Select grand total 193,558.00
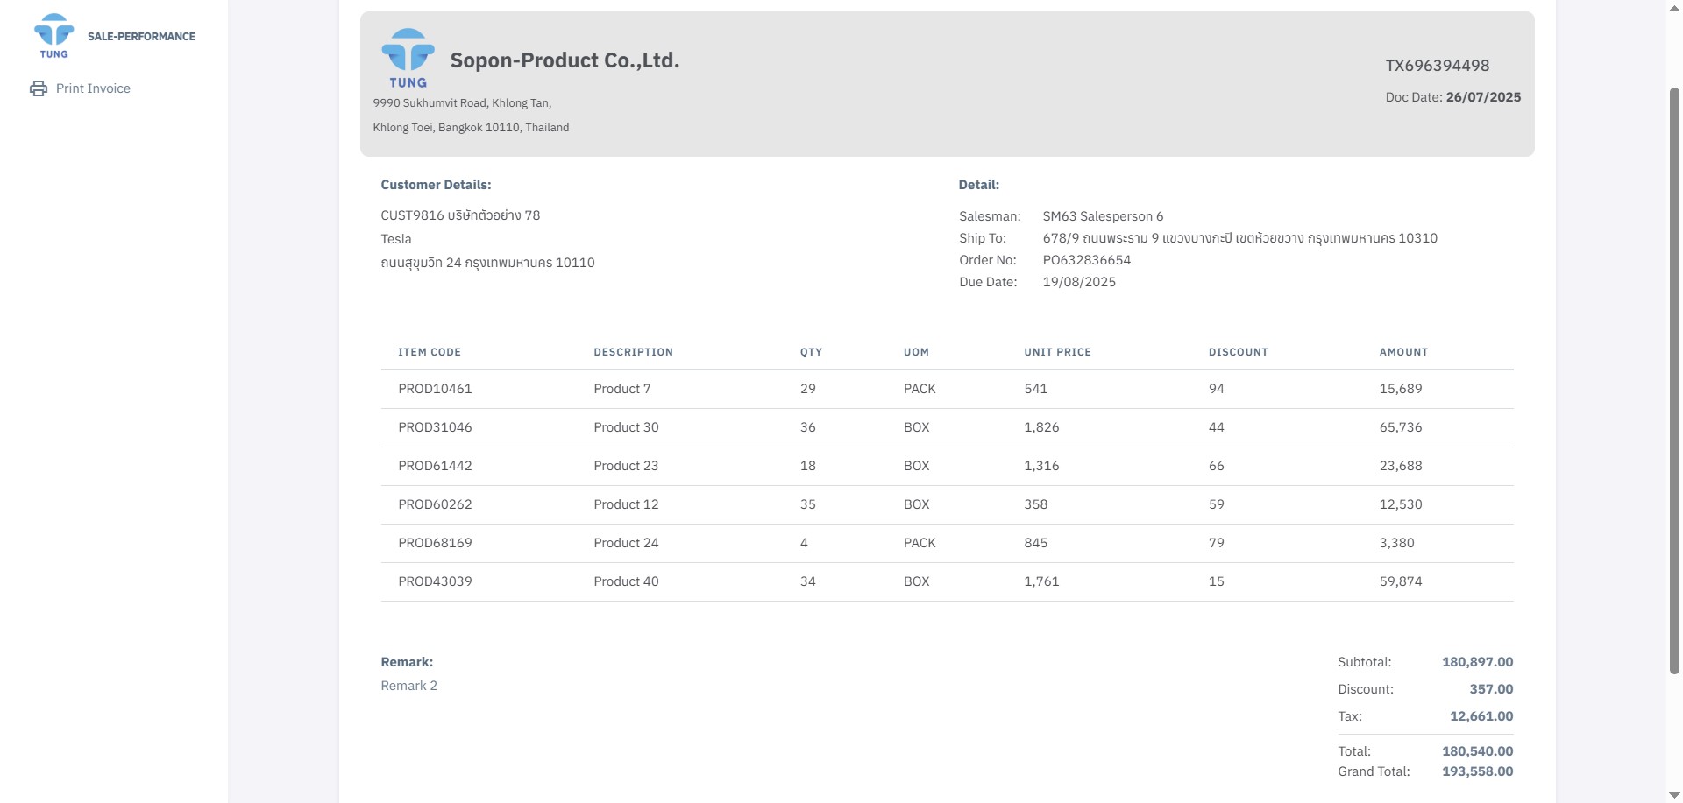The image size is (1683, 803). 1478,771
